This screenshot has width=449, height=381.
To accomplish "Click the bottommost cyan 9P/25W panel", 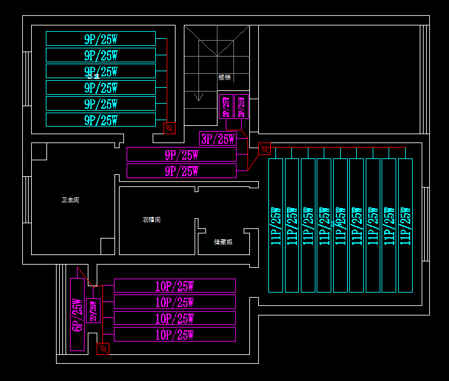I will point(100,120).
